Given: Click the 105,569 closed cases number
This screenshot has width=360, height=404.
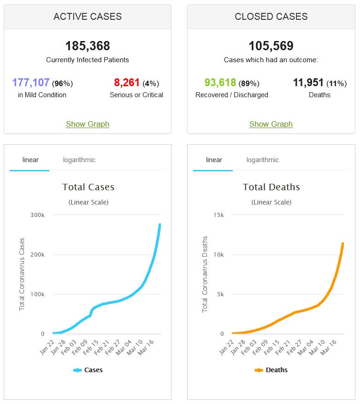Looking at the screenshot, I should [271, 46].
